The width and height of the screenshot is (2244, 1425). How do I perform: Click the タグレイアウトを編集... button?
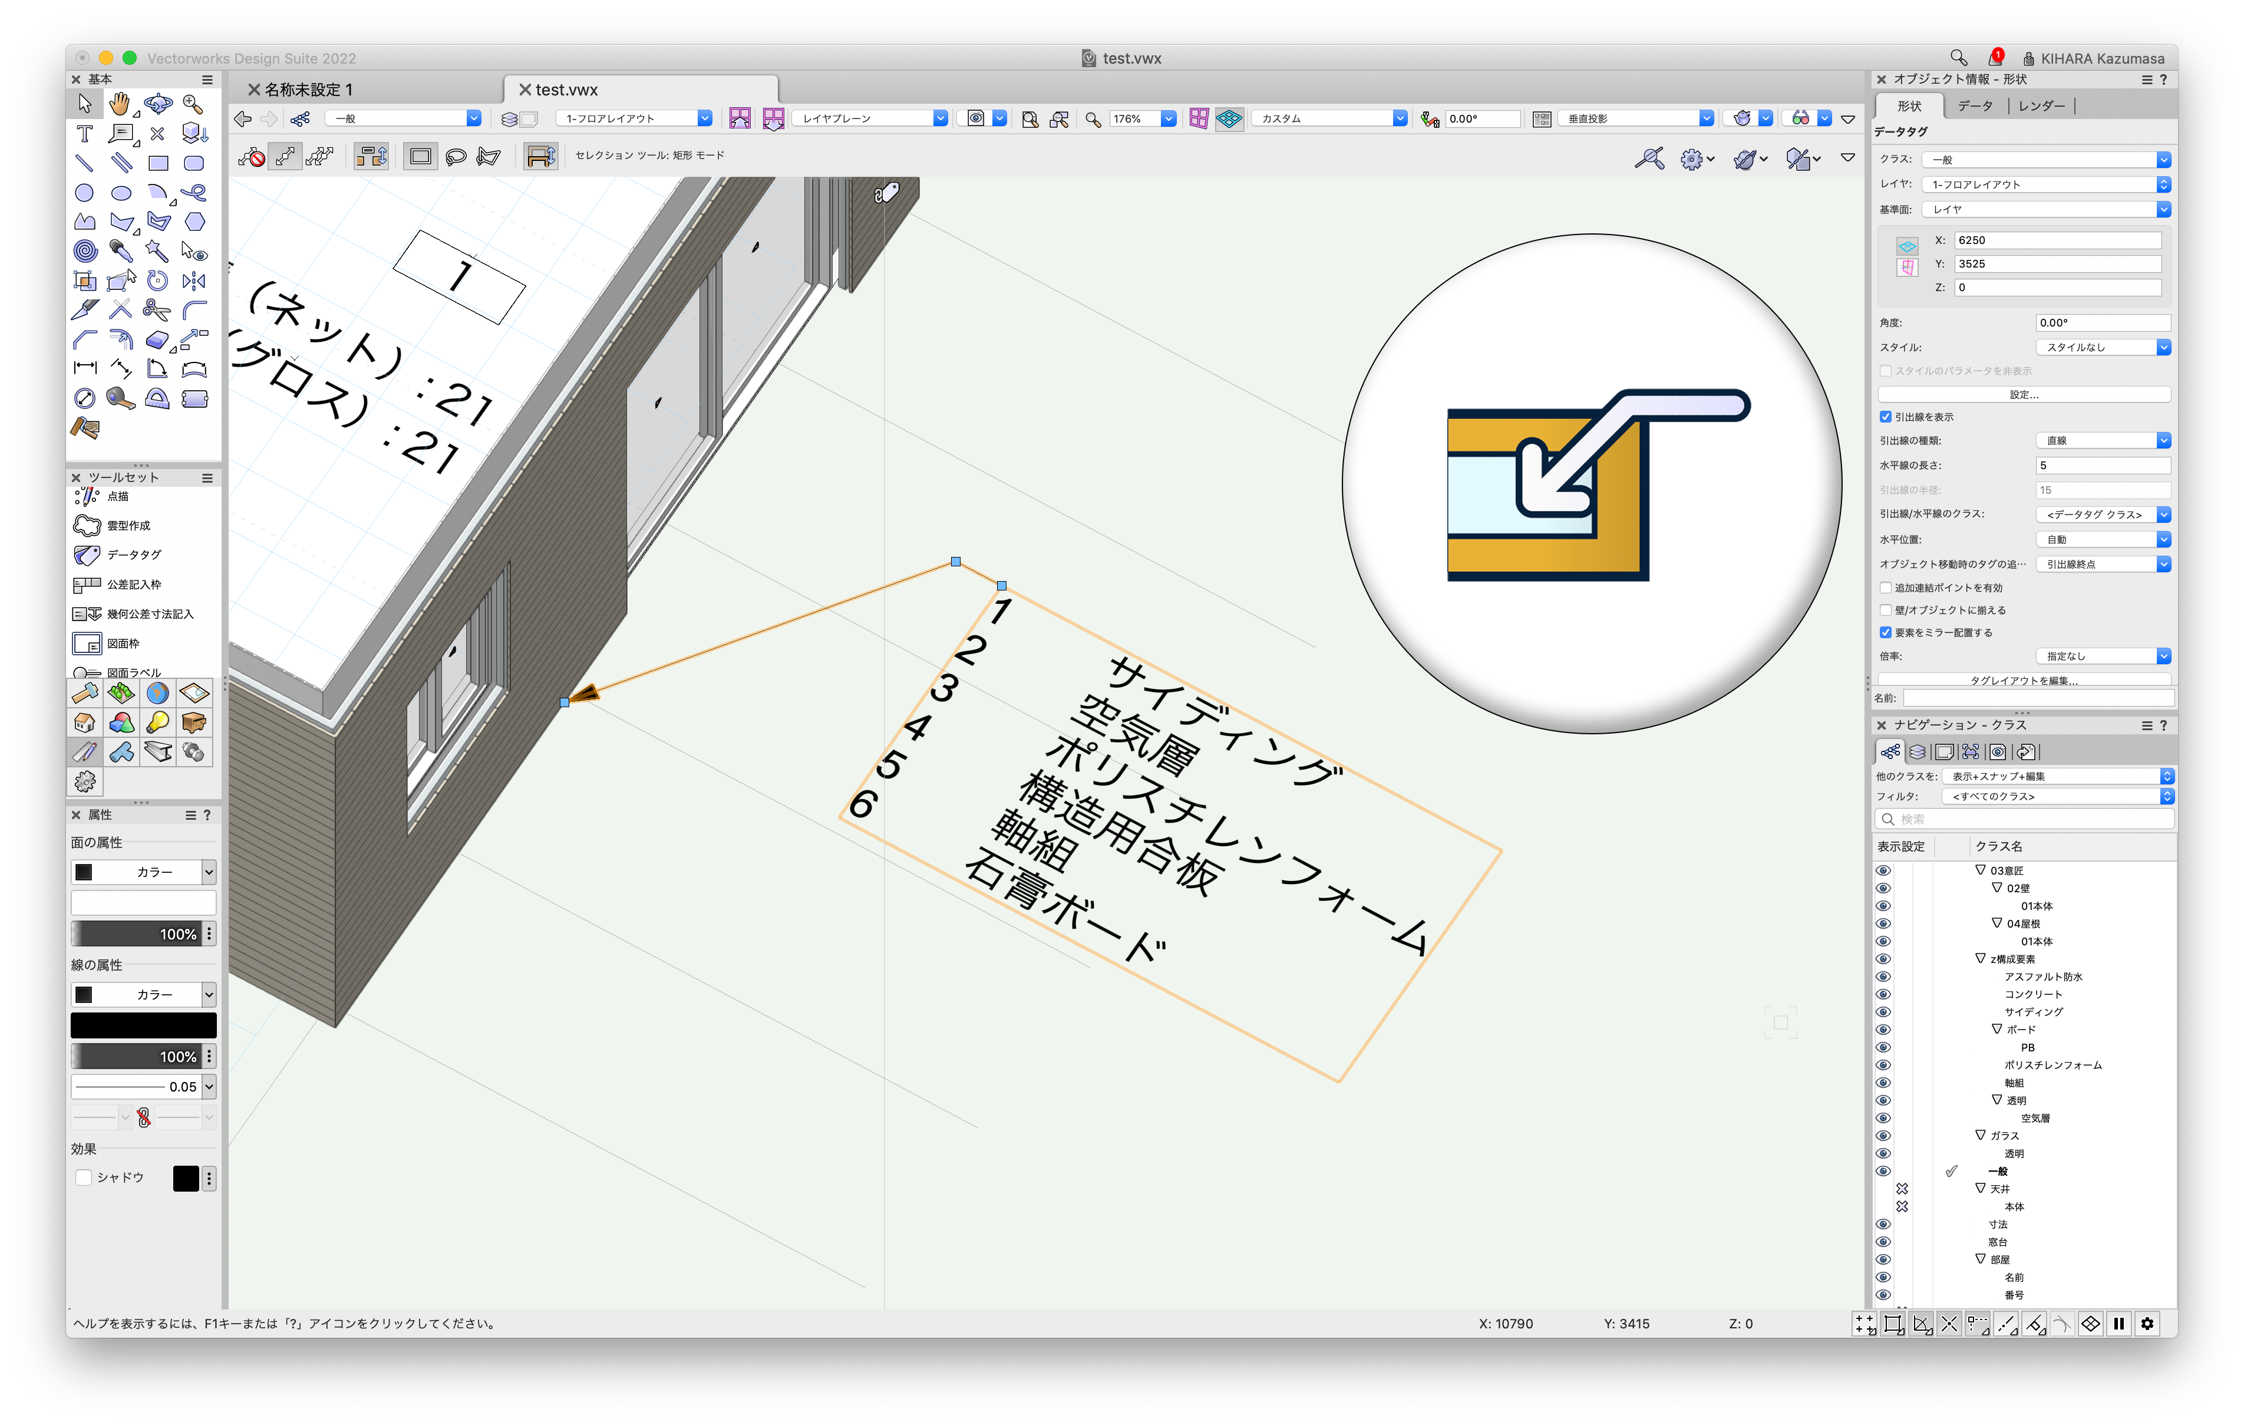2024,679
